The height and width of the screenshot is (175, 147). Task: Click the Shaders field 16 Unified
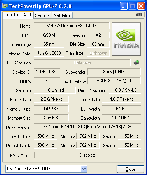(x=55, y=90)
